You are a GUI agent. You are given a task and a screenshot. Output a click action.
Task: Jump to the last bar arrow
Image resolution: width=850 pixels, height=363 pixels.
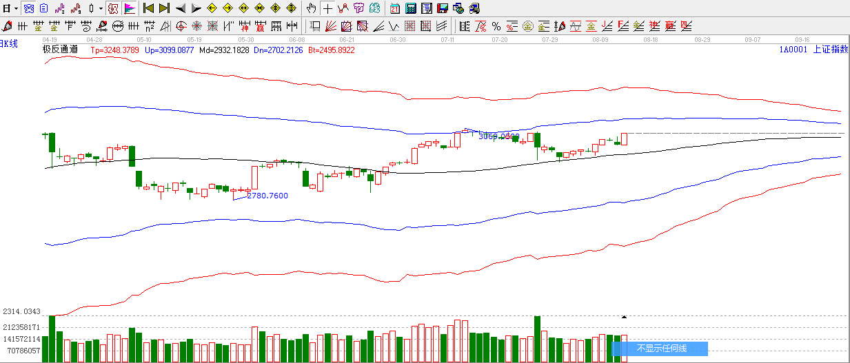164,8
